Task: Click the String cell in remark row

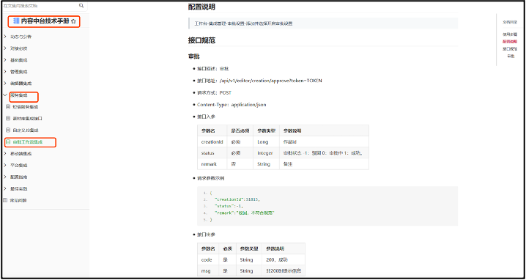Action: tap(267, 164)
